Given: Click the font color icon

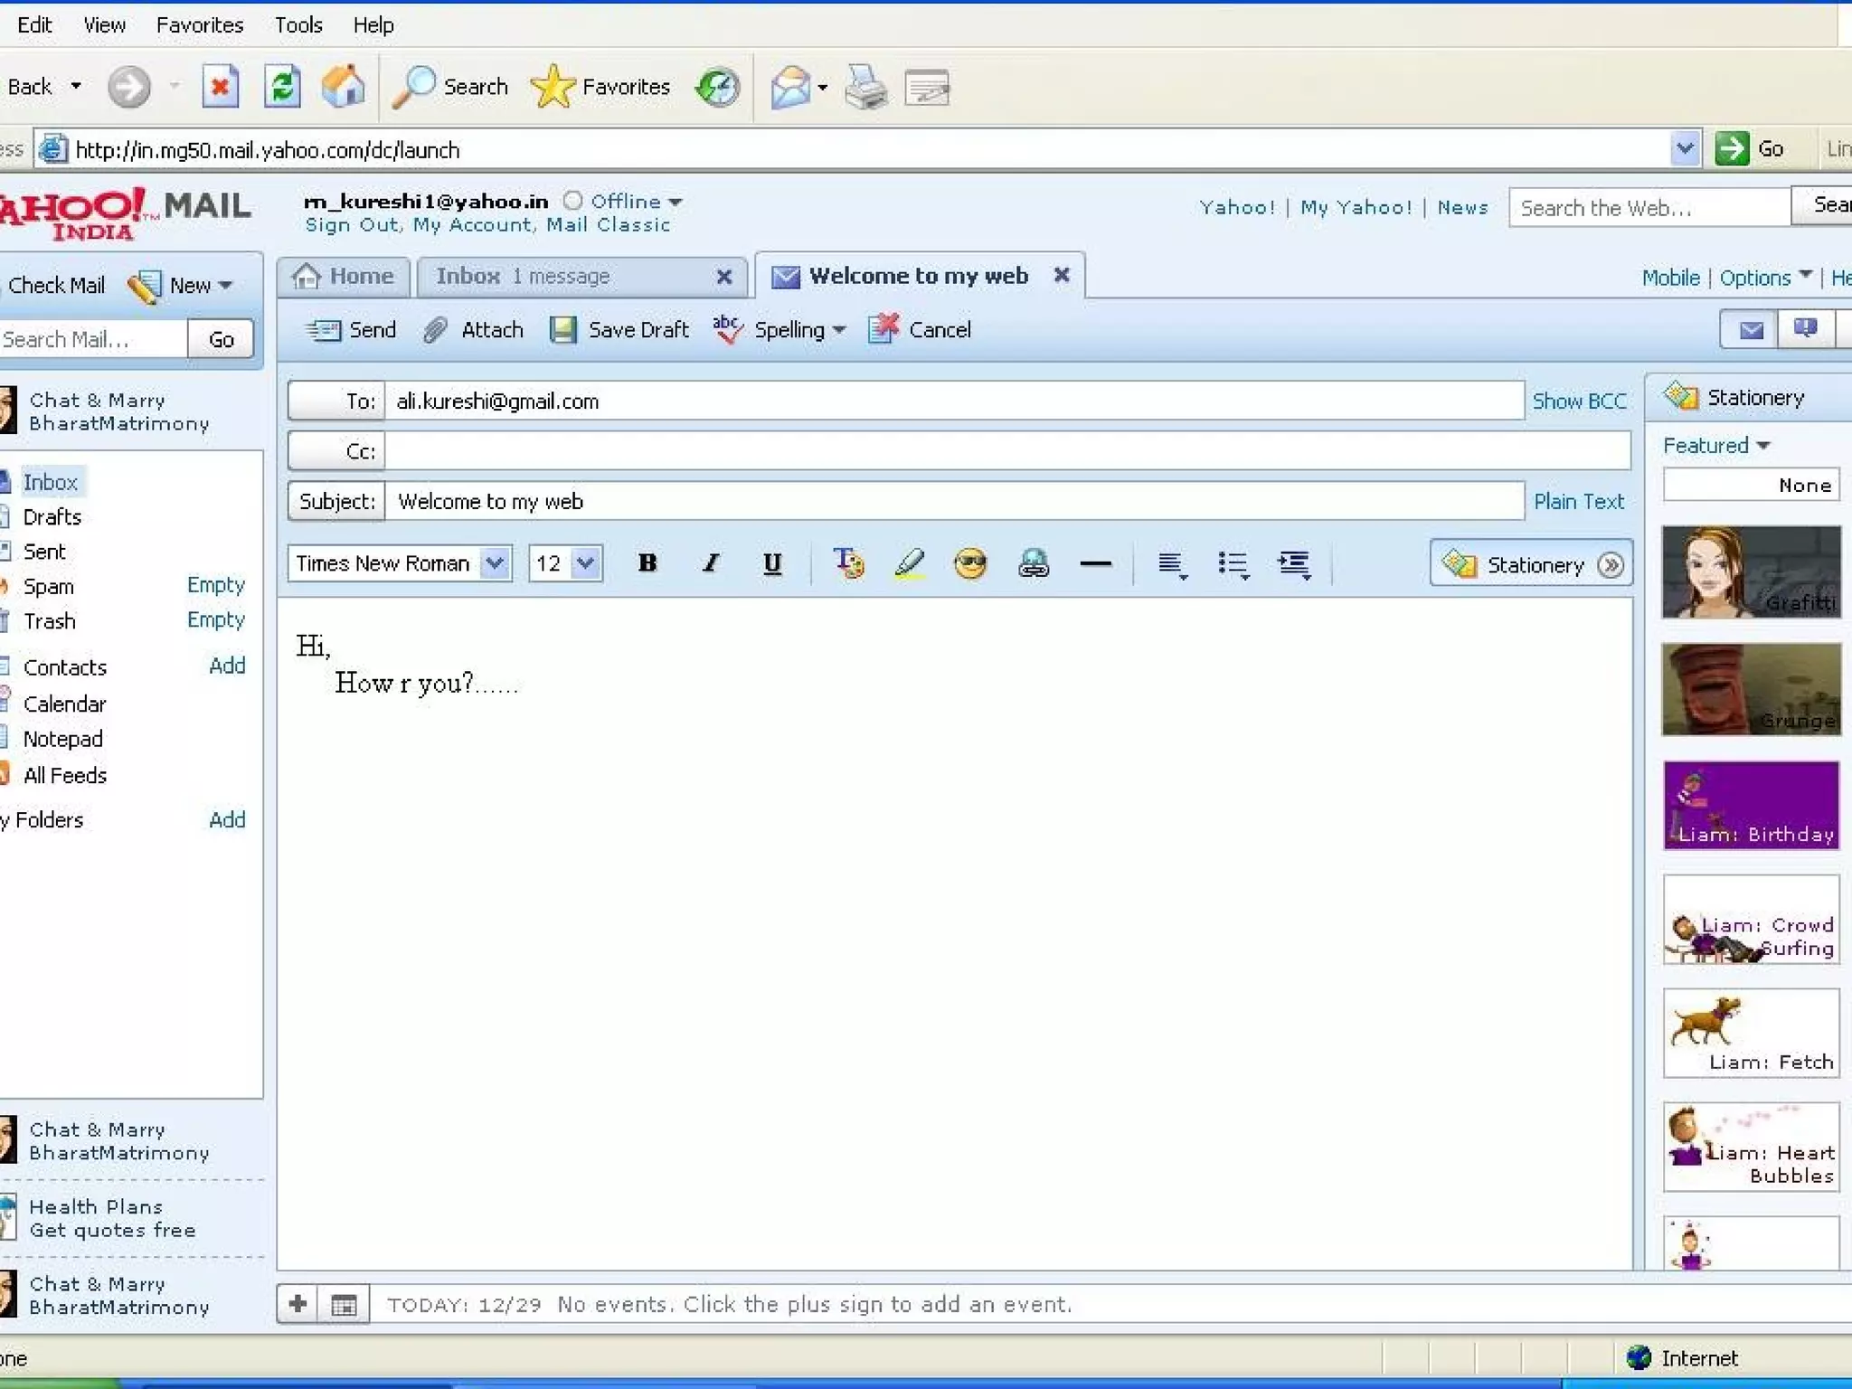Looking at the screenshot, I should [x=848, y=563].
